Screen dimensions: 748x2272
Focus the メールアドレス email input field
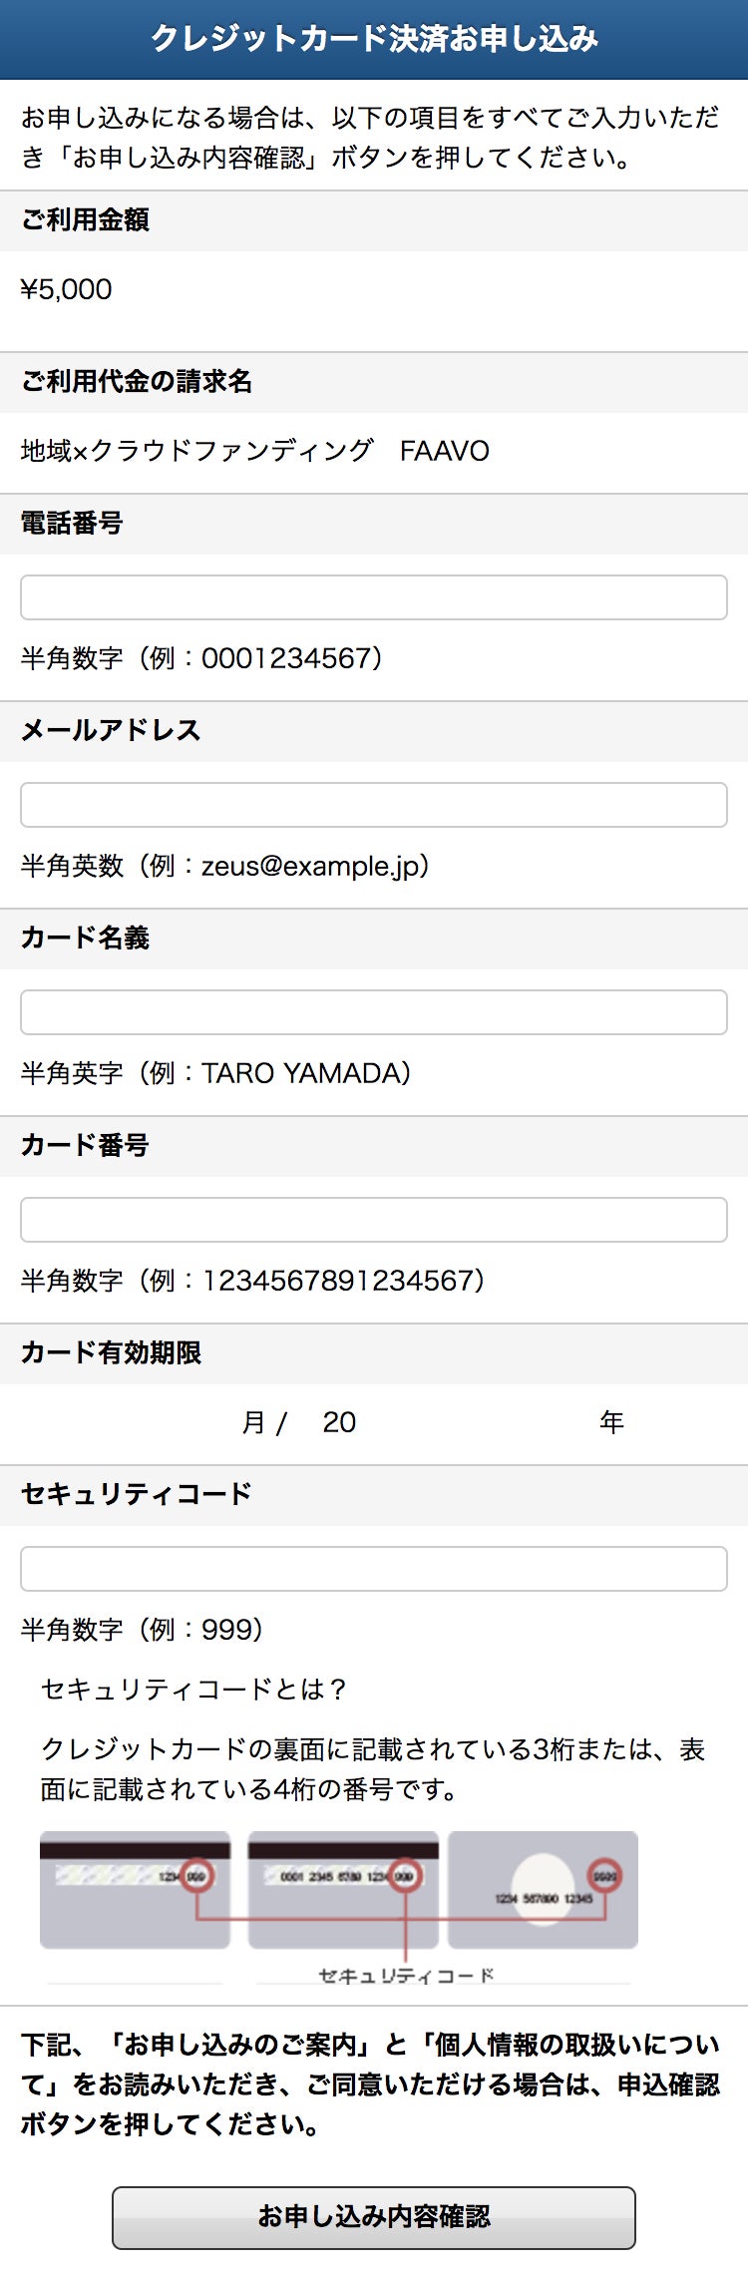pos(373,805)
